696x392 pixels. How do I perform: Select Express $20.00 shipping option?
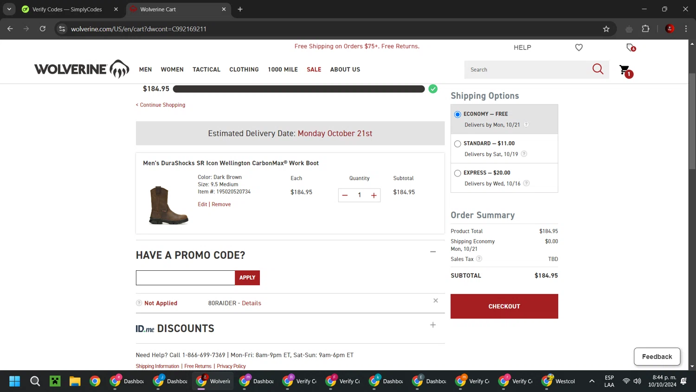458,173
